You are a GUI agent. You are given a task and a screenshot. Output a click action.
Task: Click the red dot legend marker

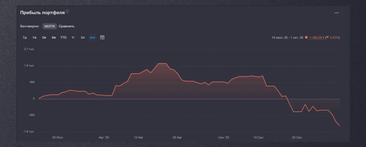click(x=306, y=37)
